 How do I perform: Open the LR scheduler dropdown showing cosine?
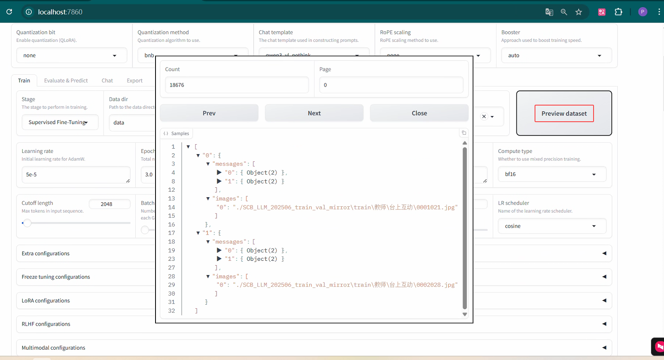pyautogui.click(x=552, y=226)
